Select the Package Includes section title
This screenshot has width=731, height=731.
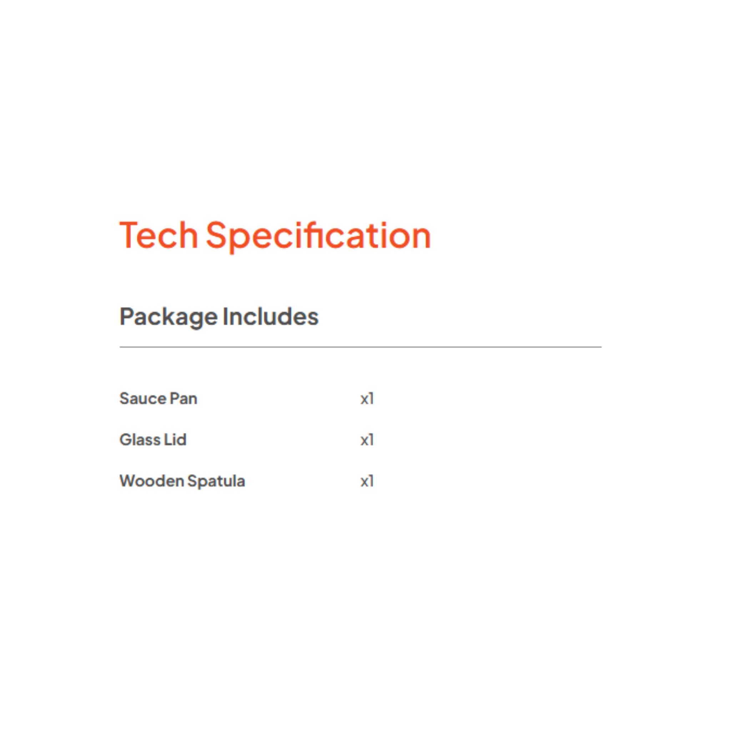(219, 316)
